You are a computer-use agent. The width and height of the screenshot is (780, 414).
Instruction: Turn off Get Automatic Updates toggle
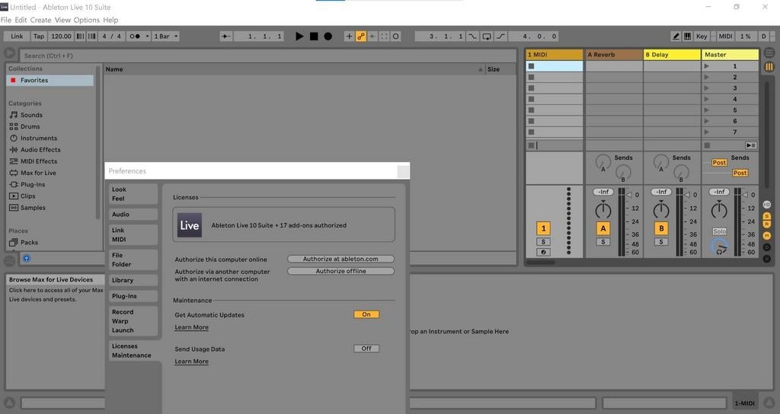click(366, 314)
